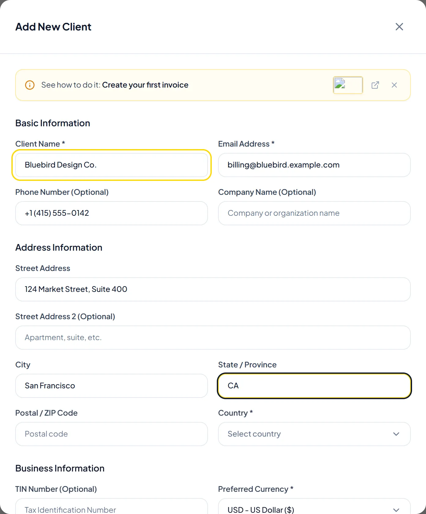Open the tutorial in a new window
Viewport: 426px width, 514px height.
(375, 85)
